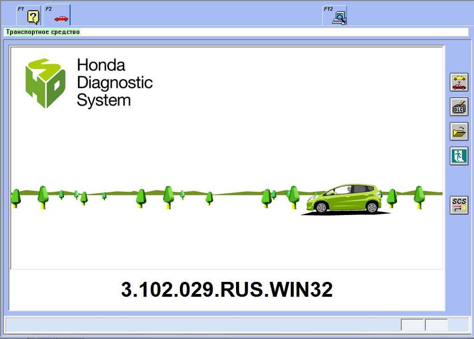
Task: Select the F2 red car vehicle icon
Action: click(x=57, y=15)
